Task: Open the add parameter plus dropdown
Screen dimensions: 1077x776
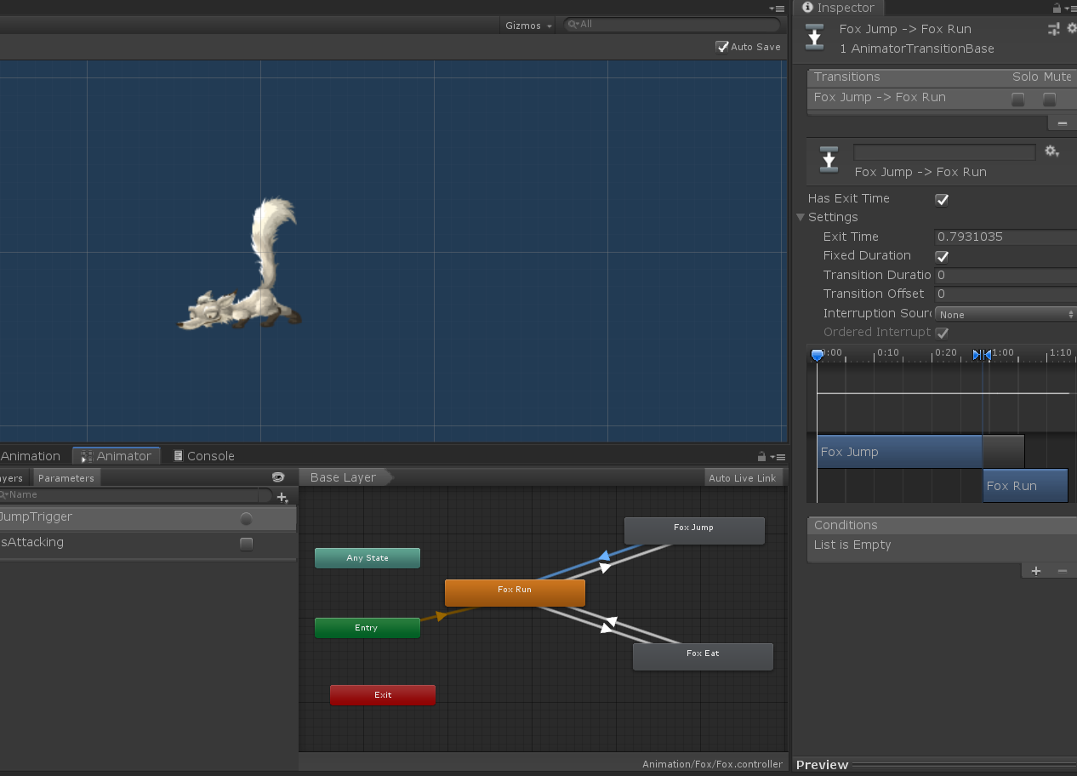Action: [x=283, y=497]
